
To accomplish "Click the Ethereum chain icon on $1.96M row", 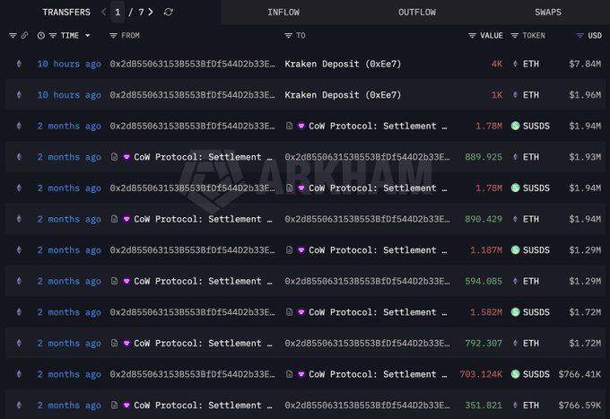I will click(19, 95).
